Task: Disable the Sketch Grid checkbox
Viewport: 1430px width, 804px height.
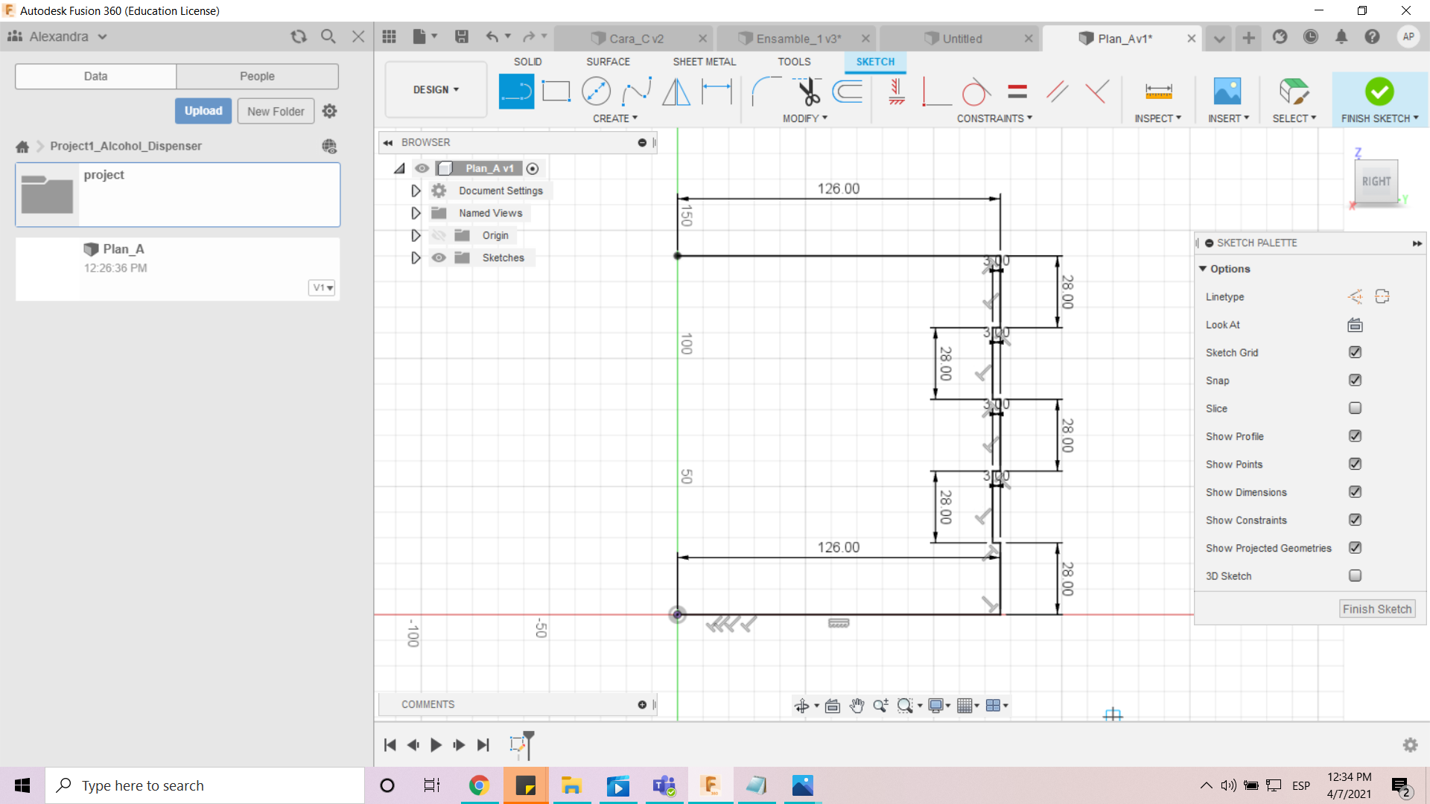Action: click(1355, 352)
